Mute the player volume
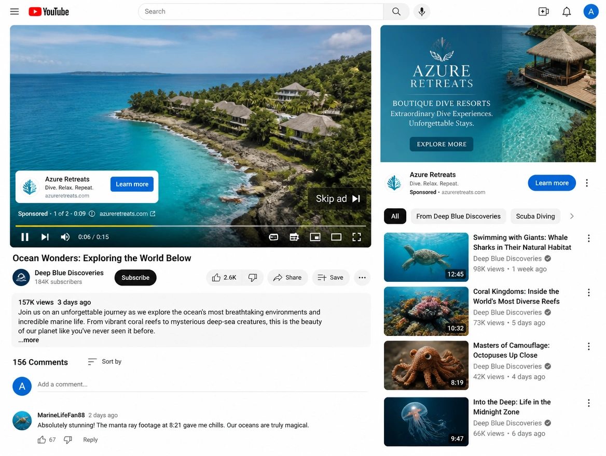The height and width of the screenshot is (456, 606). (65, 237)
